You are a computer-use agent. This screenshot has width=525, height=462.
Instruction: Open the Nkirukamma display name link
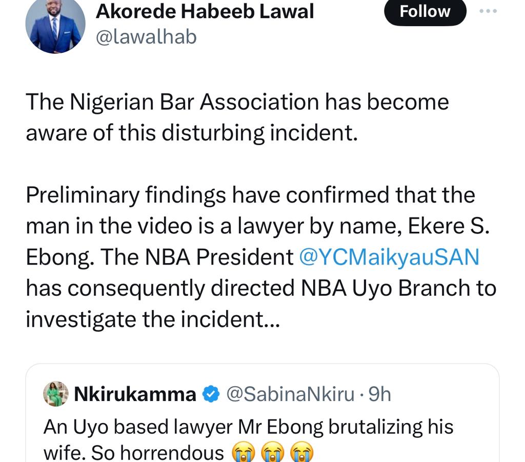click(135, 394)
